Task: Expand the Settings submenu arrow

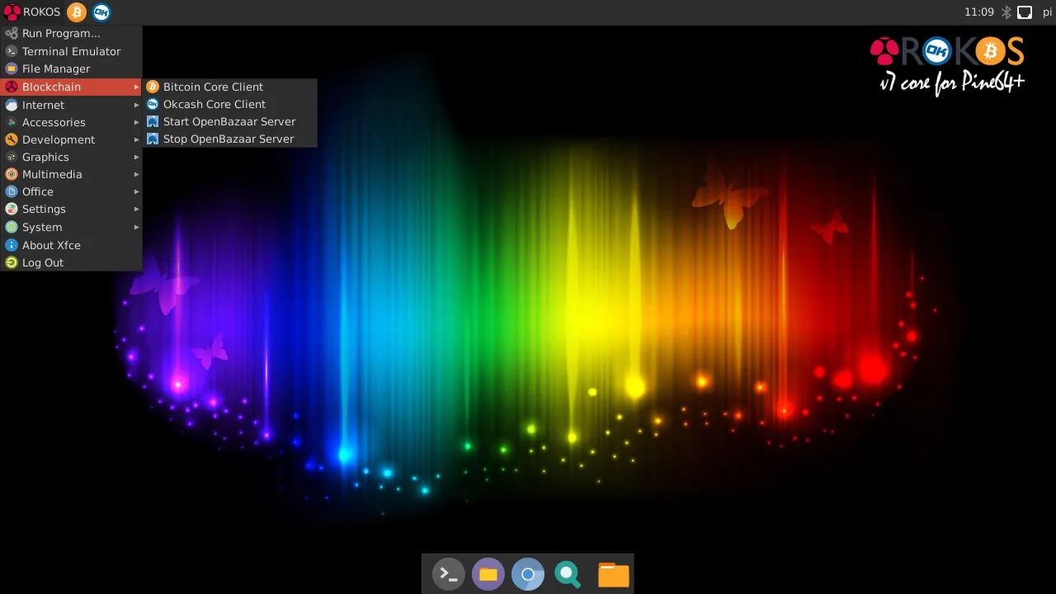Action: [x=136, y=209]
